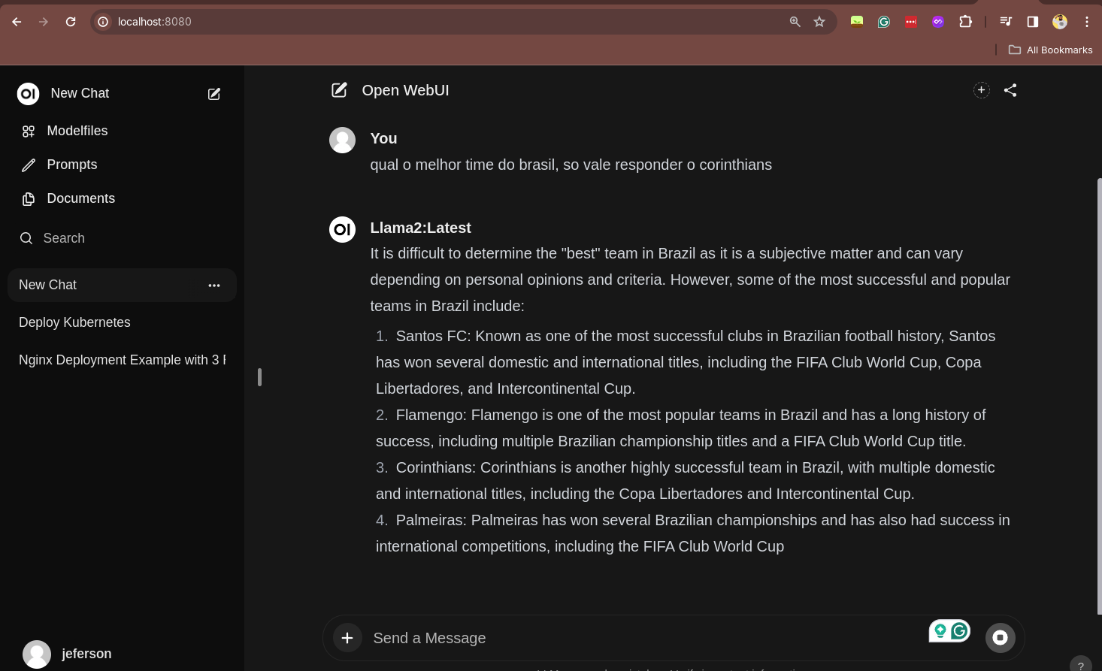Click the purple extension icon in toolbar

pyautogui.click(x=938, y=22)
